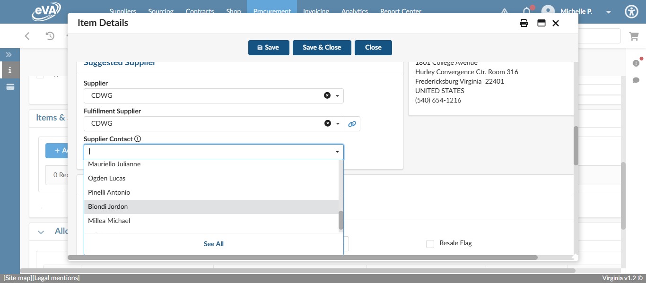The height and width of the screenshot is (283, 646).
Task: Open the Invoicing menu
Action: click(315, 11)
